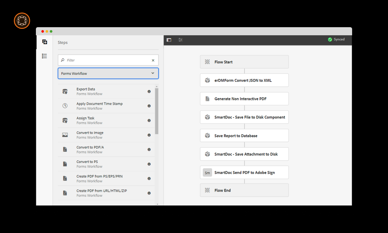Select the Flow Start node
Viewport: 388px width, 233px height.
pyautogui.click(x=244, y=61)
